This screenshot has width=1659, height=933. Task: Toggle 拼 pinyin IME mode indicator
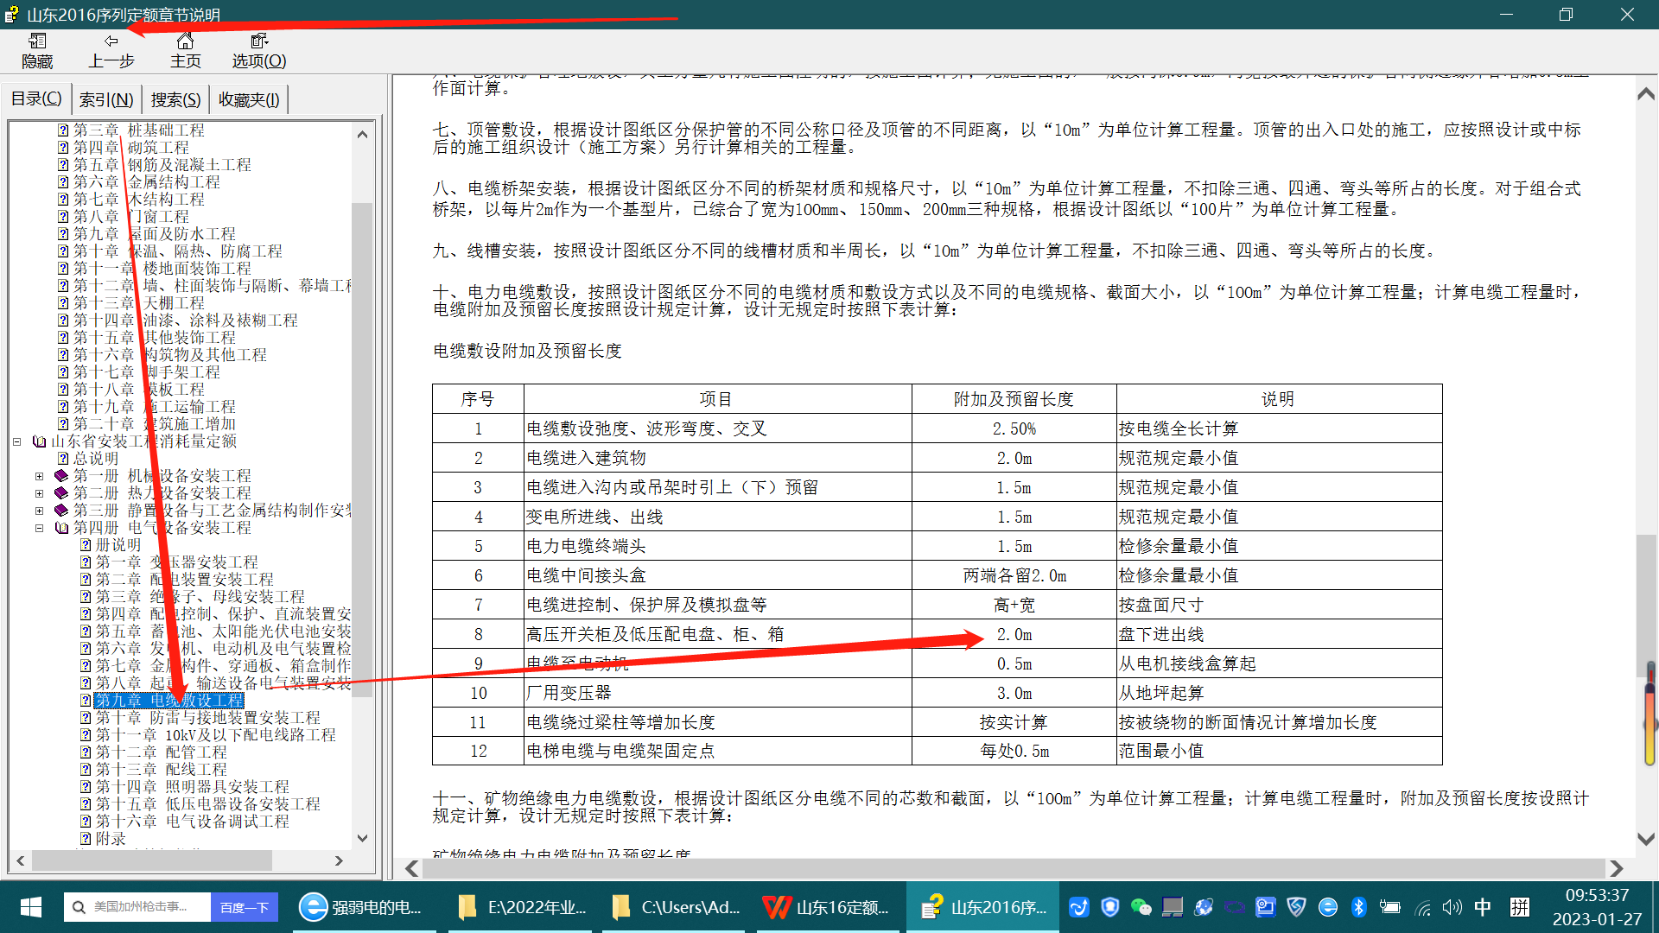[x=1520, y=907]
